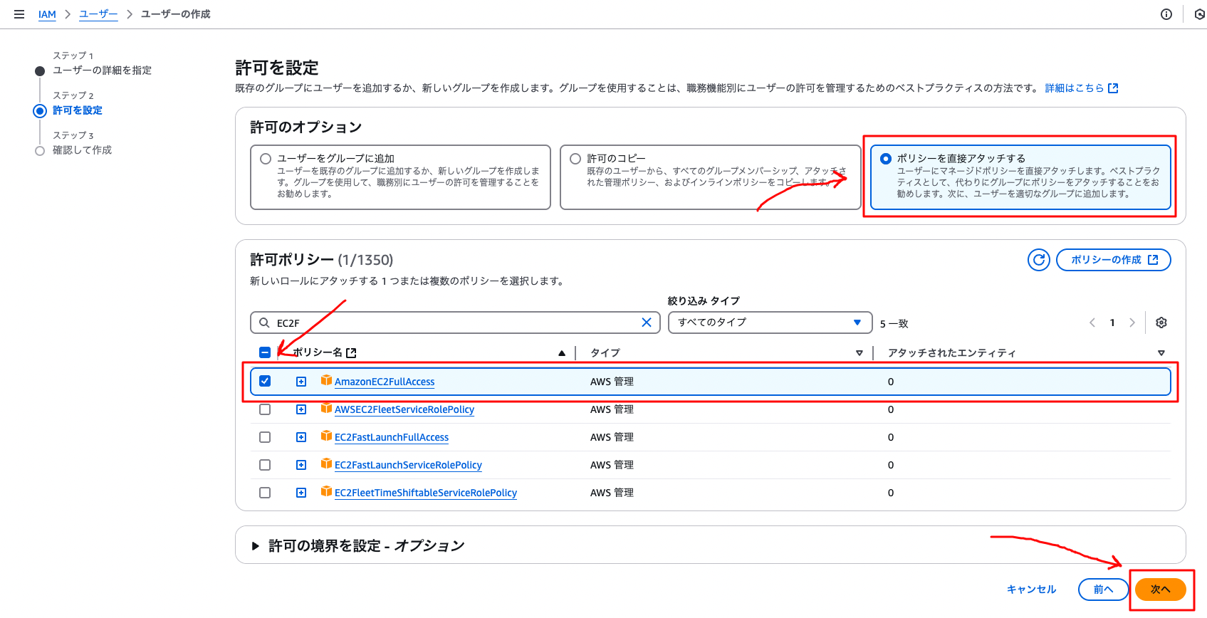Click into the policy search field
The height and width of the screenshot is (618, 1207).
456,323
